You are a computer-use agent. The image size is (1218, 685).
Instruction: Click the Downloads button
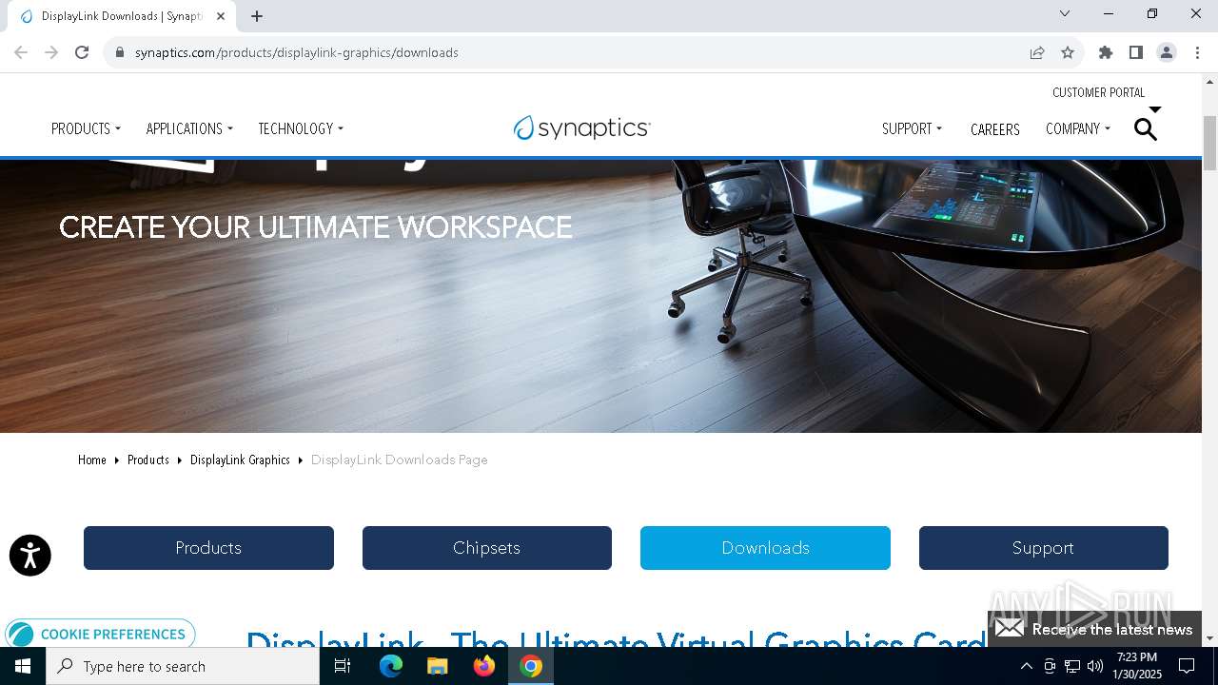tap(765, 548)
